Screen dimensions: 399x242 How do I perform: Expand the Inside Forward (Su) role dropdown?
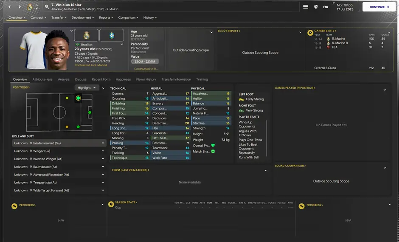[x=103, y=143]
